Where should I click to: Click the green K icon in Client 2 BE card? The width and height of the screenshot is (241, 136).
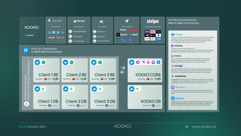tap(72, 62)
